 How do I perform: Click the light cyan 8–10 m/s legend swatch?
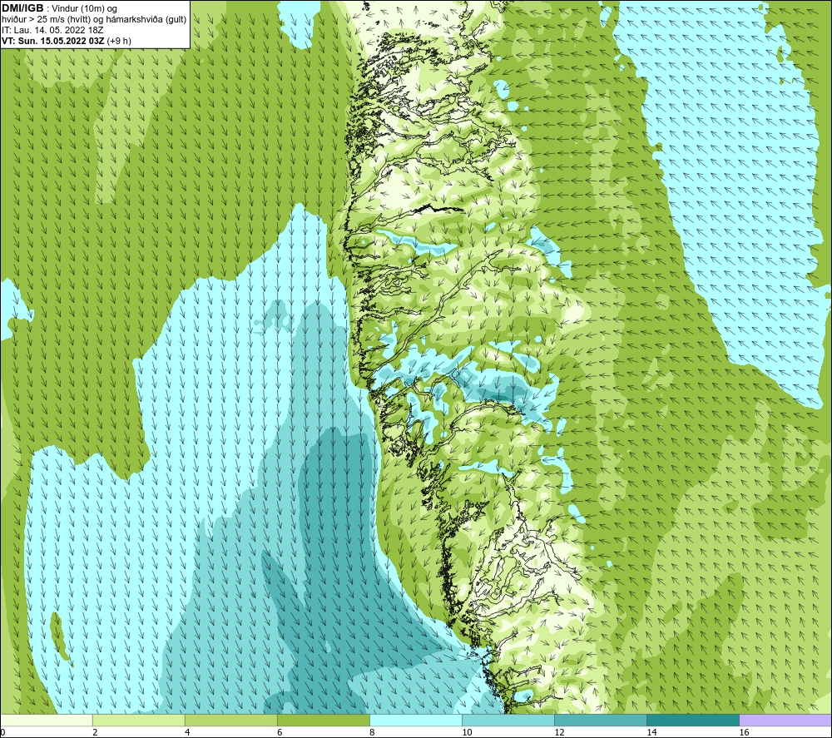pyautogui.click(x=415, y=721)
